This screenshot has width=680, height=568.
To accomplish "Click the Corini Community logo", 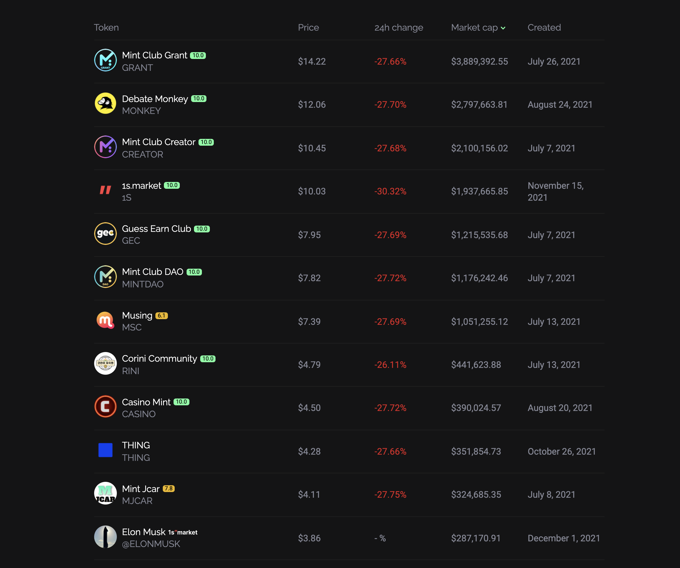I will 105,363.
